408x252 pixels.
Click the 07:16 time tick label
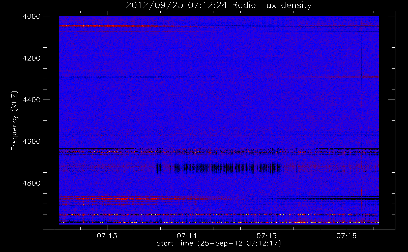[x=347, y=236]
